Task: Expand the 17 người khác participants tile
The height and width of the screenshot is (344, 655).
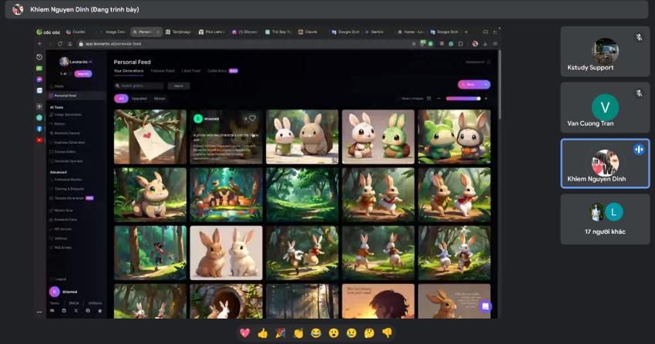Action: [x=605, y=219]
